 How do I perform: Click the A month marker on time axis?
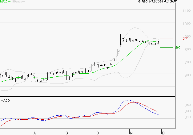(x=35, y=133)
